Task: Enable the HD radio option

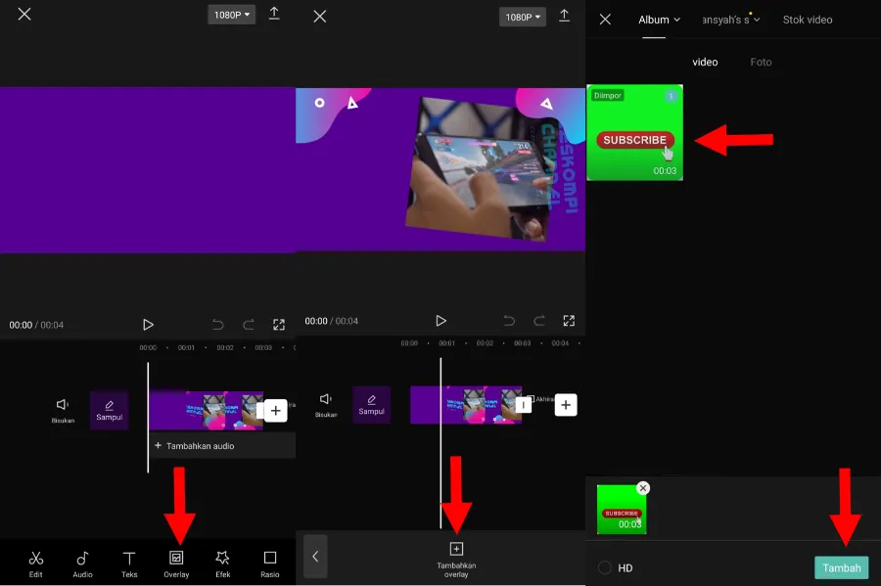Action: (605, 567)
